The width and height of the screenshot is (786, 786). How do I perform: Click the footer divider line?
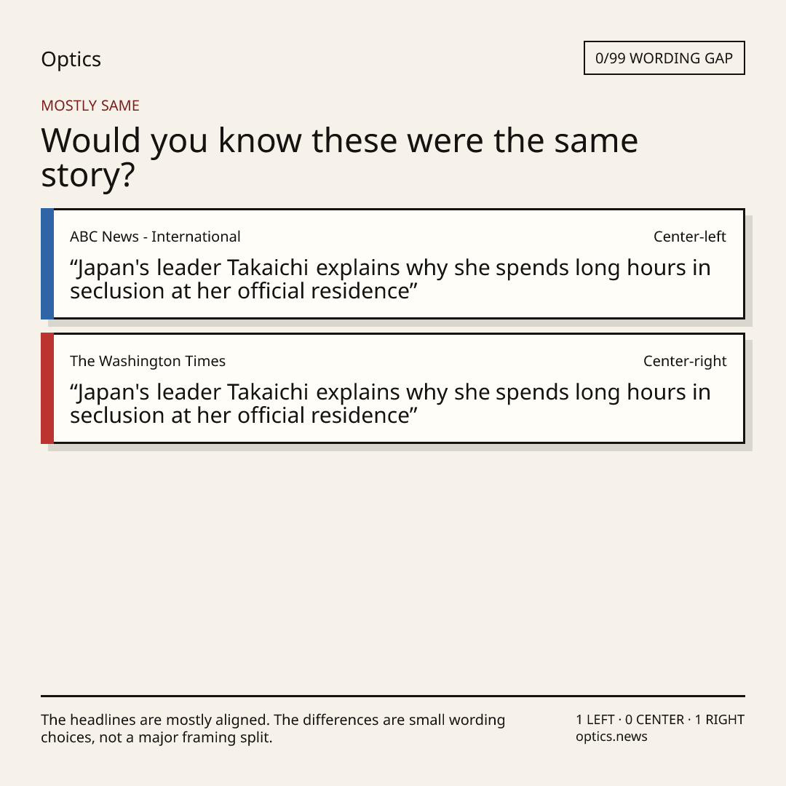click(393, 696)
